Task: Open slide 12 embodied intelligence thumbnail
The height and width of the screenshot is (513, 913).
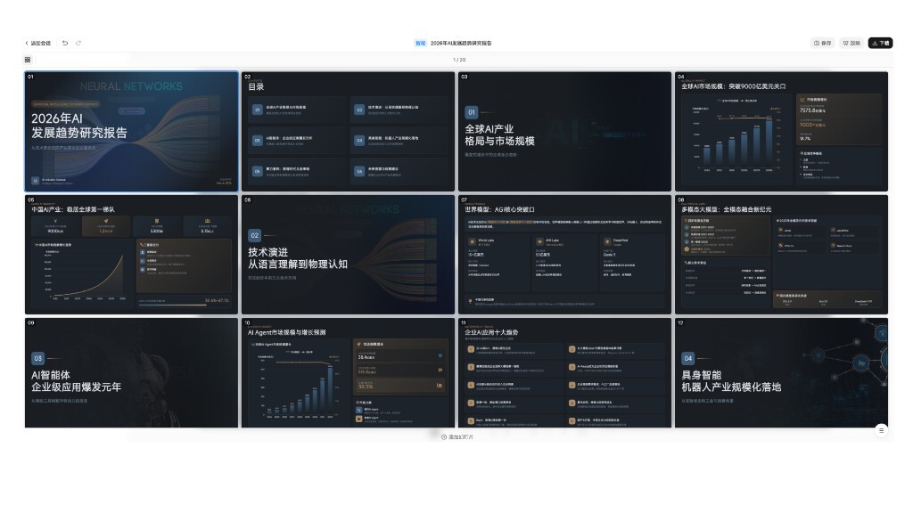Action: click(x=781, y=373)
